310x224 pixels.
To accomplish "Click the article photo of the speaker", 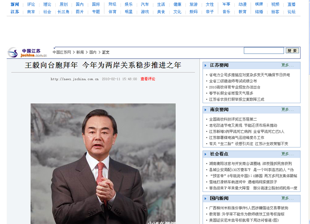I will click(x=103, y=163).
